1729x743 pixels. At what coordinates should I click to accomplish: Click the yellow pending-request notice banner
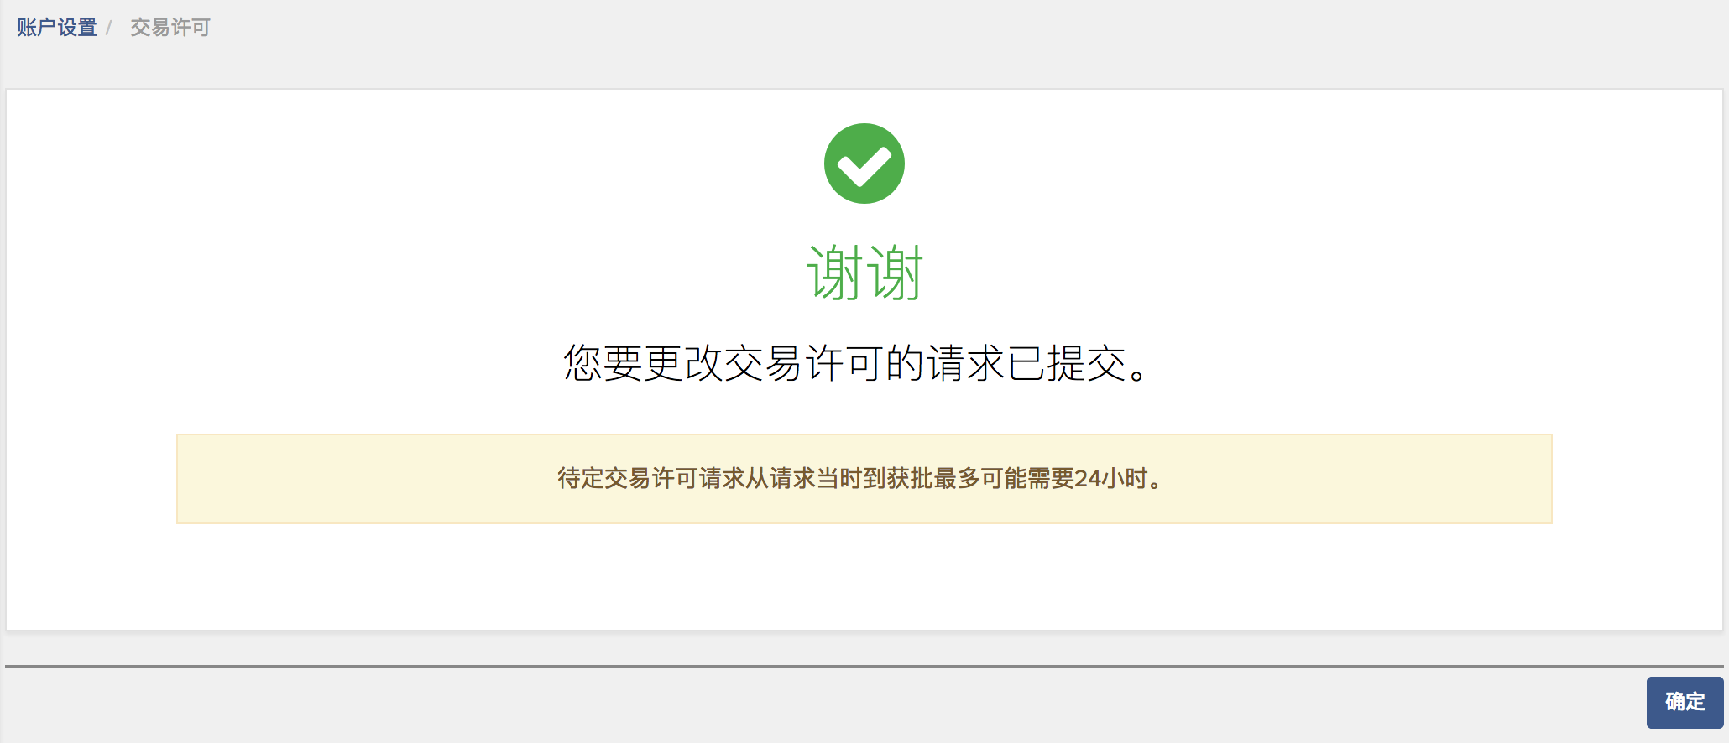[x=864, y=479]
